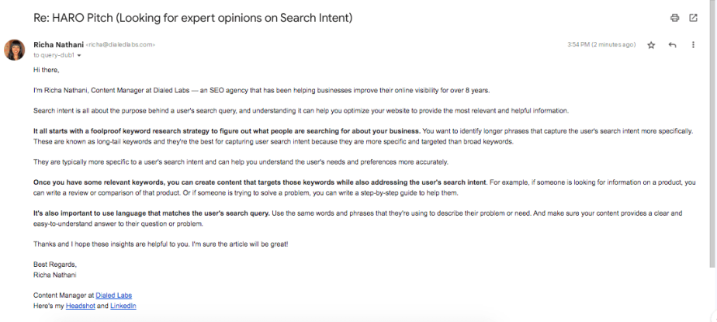Image resolution: width=717 pixels, height=322 pixels.
Task: Click the "to query-dub1" recipient text
Action: 54,56
